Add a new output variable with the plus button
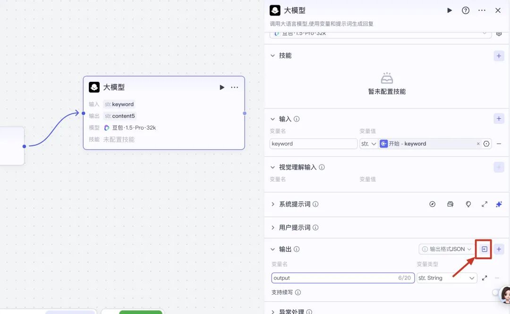 tap(499, 249)
